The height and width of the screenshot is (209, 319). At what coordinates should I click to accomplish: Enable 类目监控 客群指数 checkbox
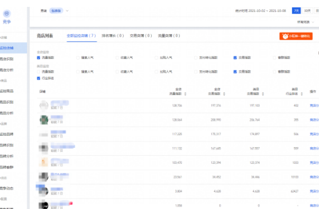click(x=274, y=72)
